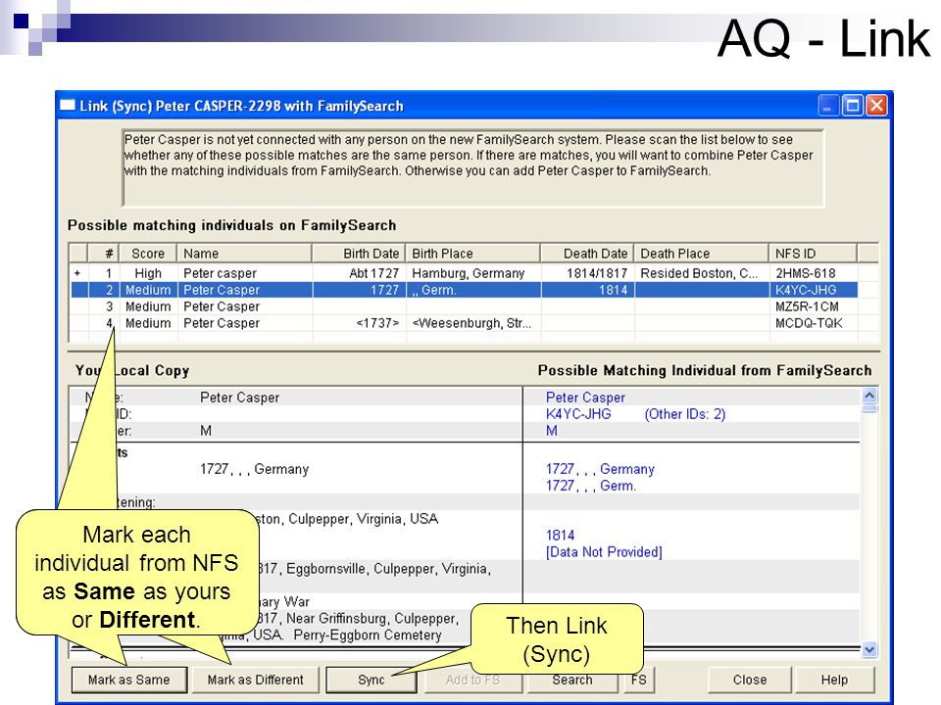Click the # column header

pos(103,254)
